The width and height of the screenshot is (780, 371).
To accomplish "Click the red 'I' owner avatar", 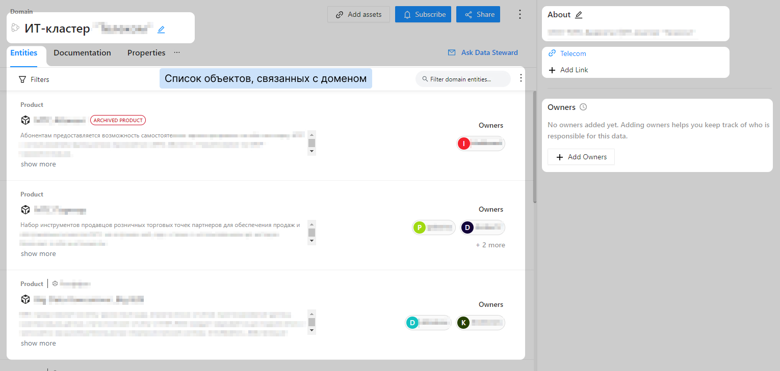I will [x=463, y=144].
